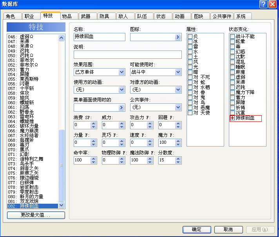
Task: Go to the 状态 tab
Action: 163,16
